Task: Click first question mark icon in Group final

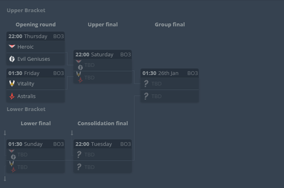Action: click(x=146, y=83)
